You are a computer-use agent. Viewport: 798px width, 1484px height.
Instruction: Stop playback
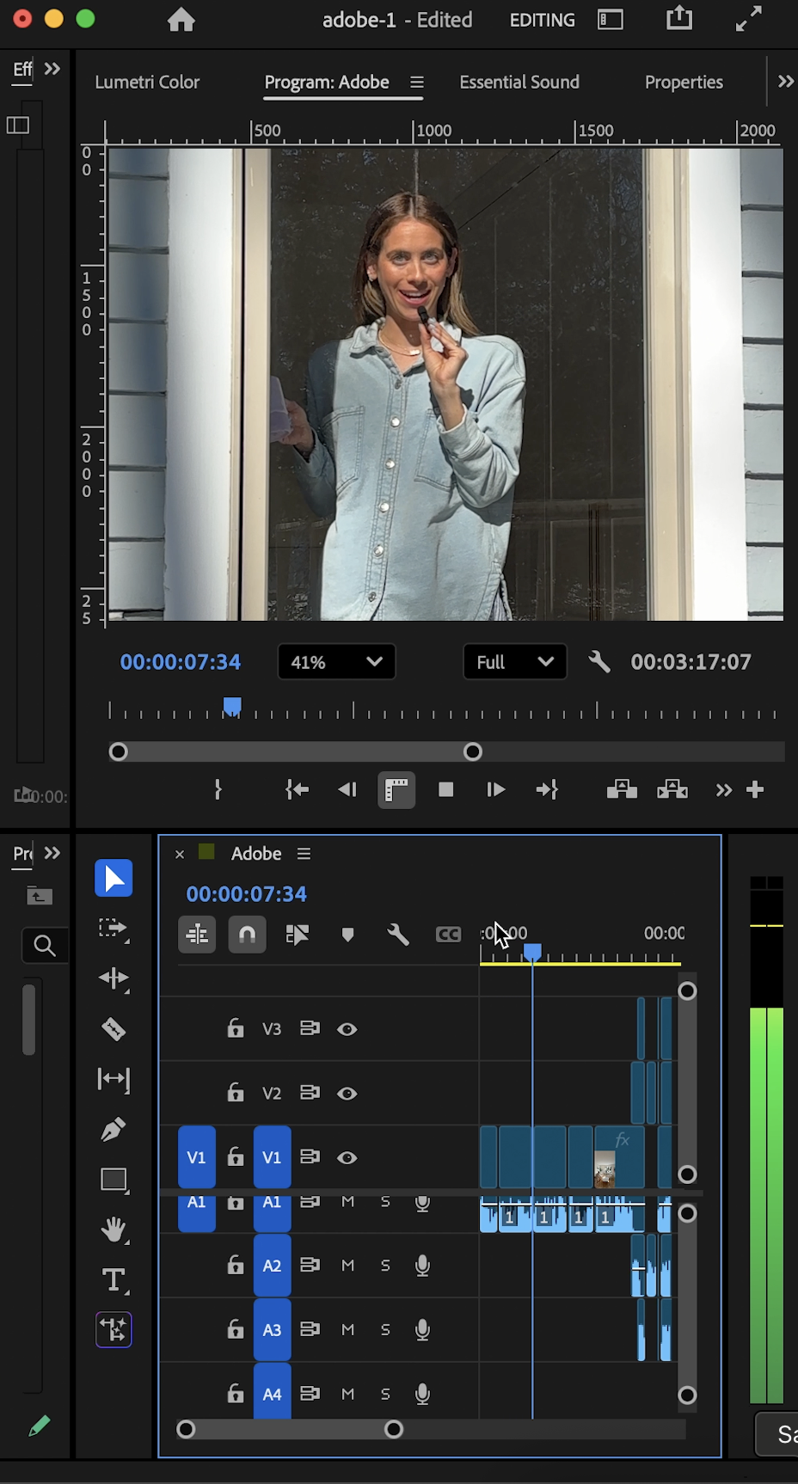point(445,789)
